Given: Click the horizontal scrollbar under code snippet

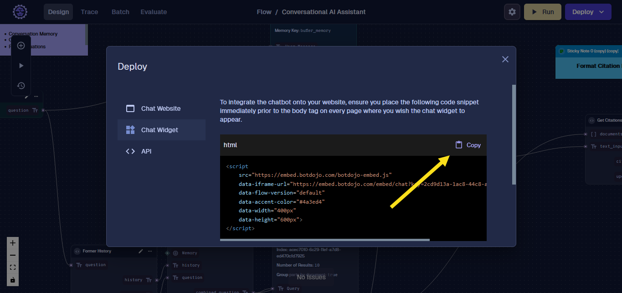Looking at the screenshot, I should 325,240.
